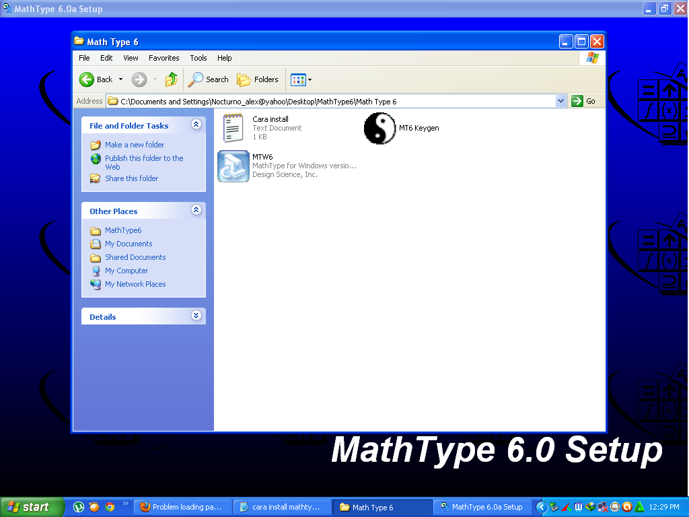Screen dimensions: 689x517
Task: Click the green Go arrow button
Action: (x=577, y=101)
